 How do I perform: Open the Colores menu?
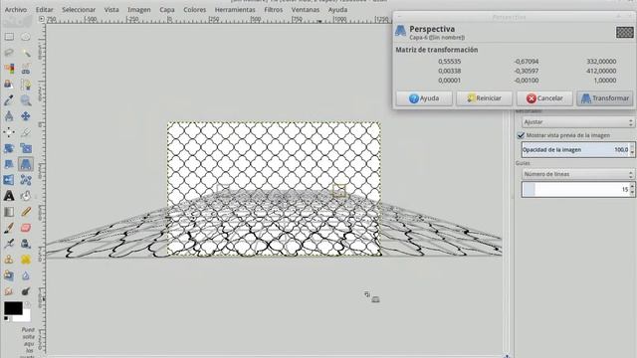(195, 9)
